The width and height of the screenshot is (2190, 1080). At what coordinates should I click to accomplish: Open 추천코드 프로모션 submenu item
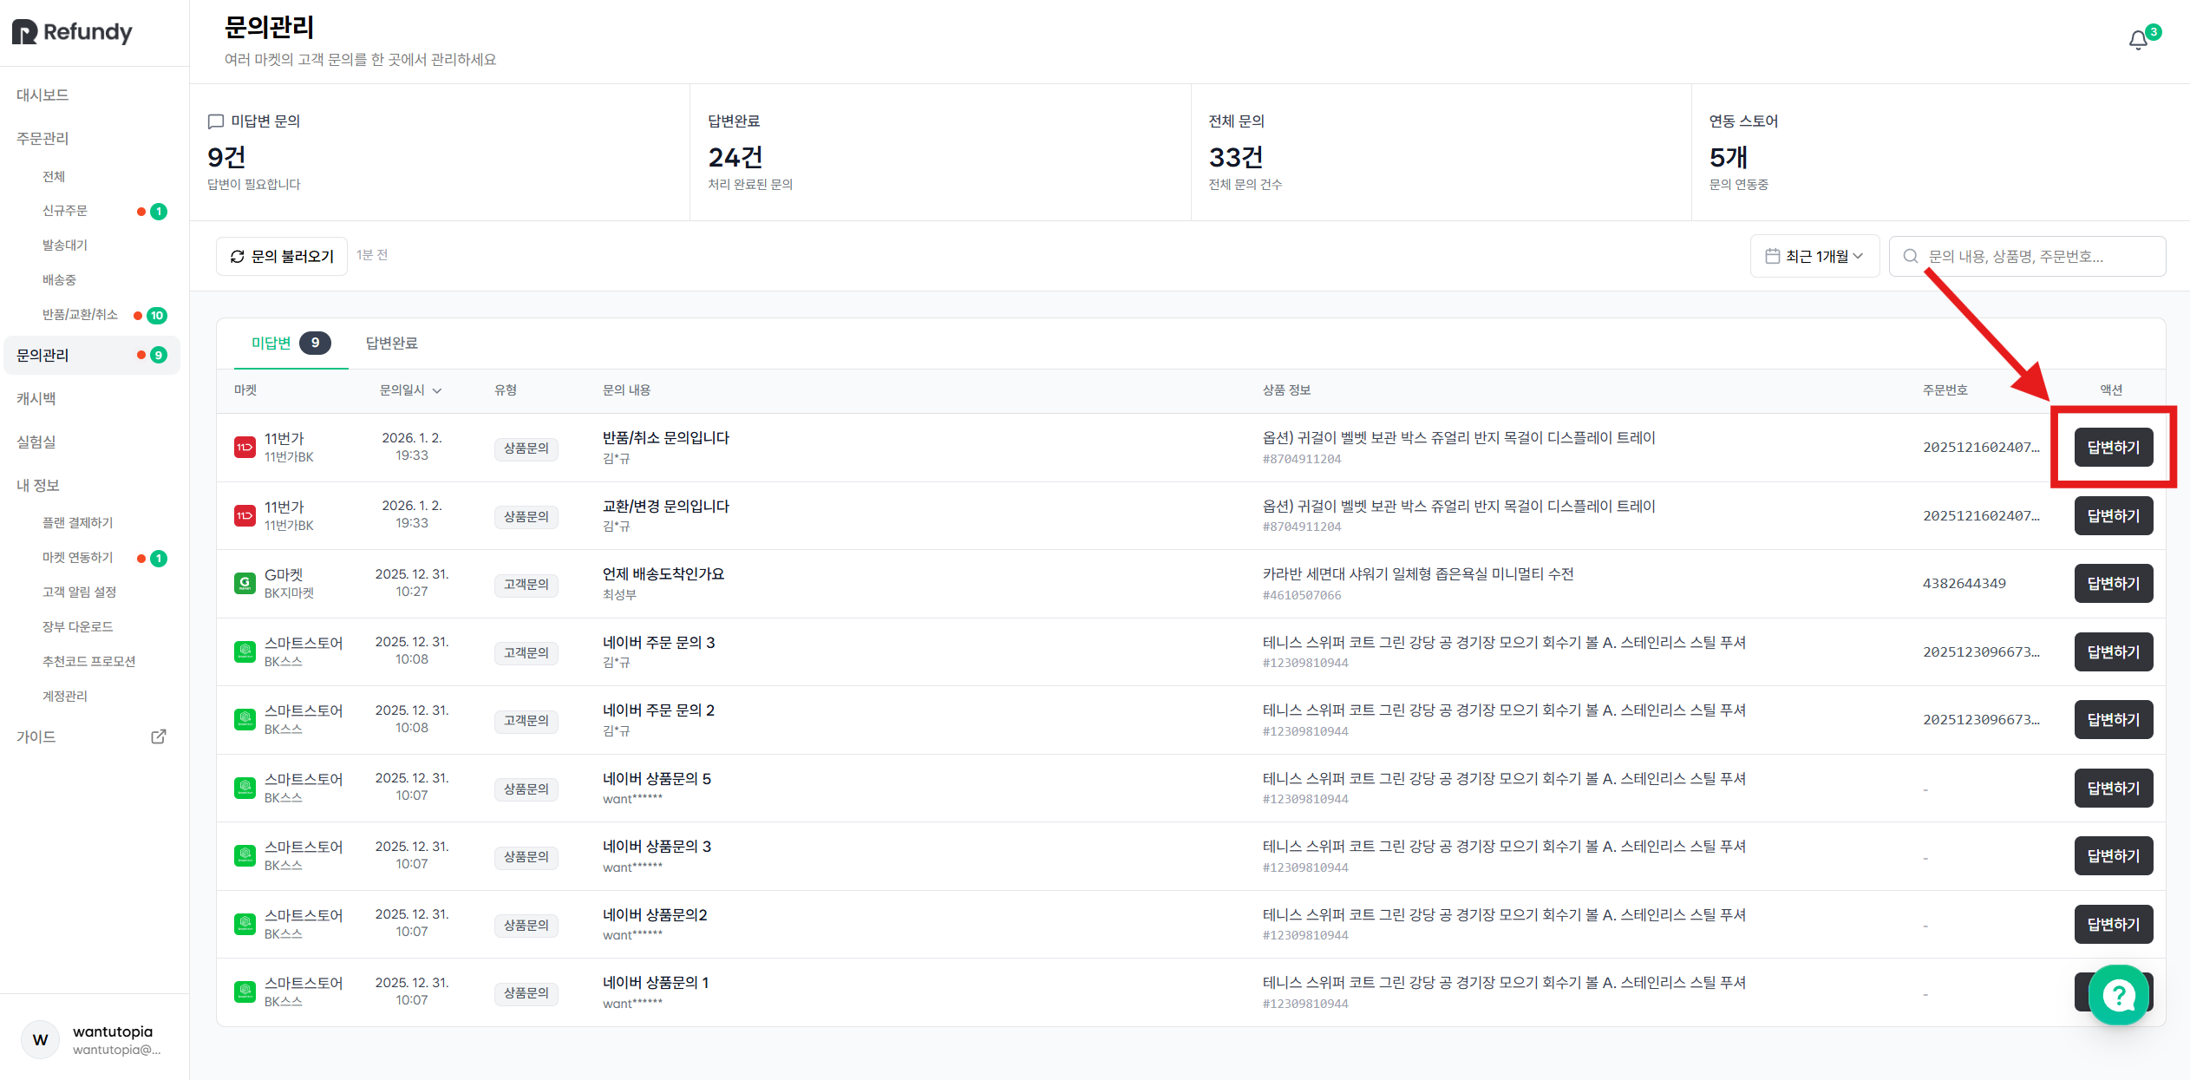[89, 662]
